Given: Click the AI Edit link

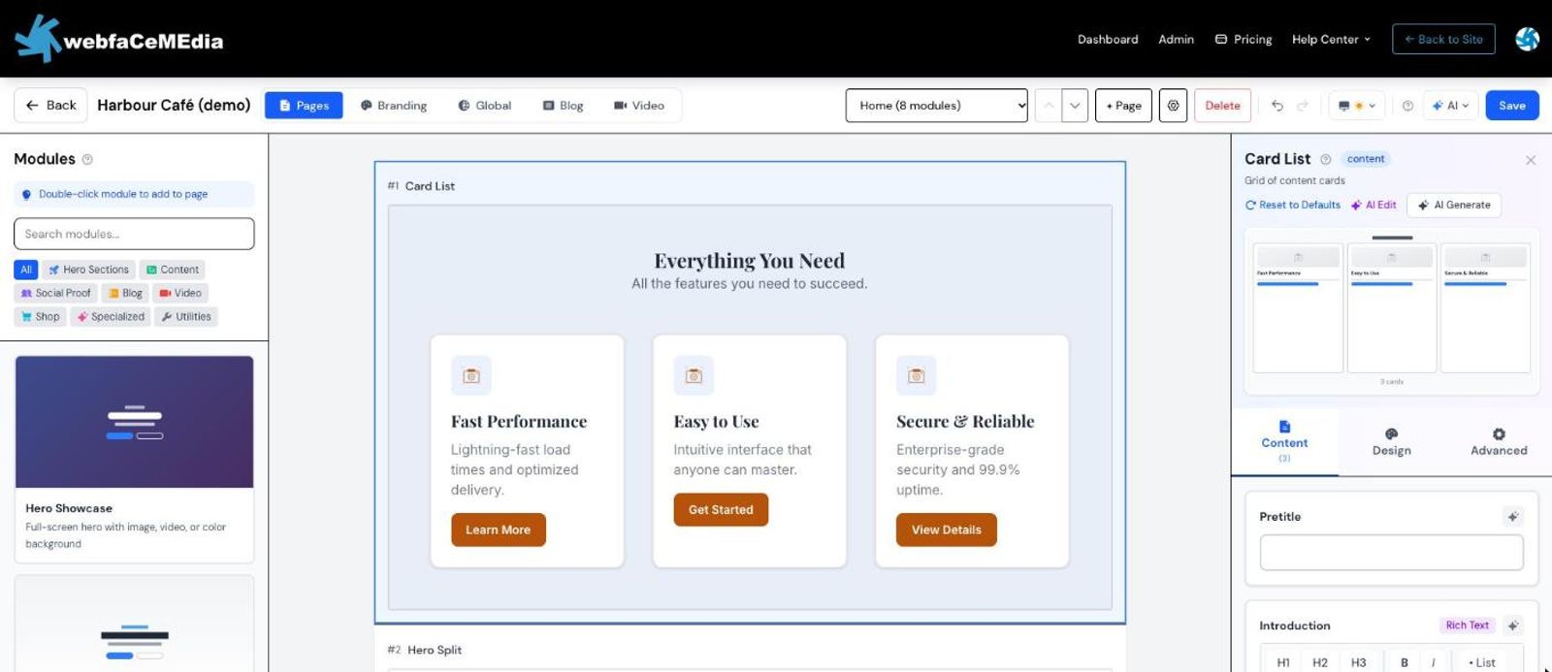Looking at the screenshot, I should pos(1374,206).
